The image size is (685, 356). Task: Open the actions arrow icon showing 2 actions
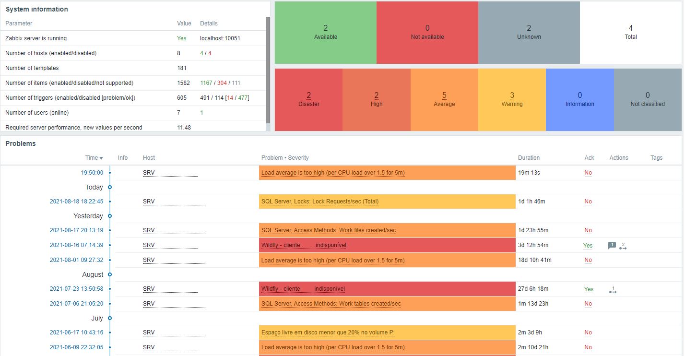point(623,246)
